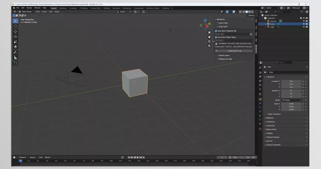Viewport: 321px width, 169px height.
Task: Open the Object Mode dropdown
Action: tap(26, 12)
